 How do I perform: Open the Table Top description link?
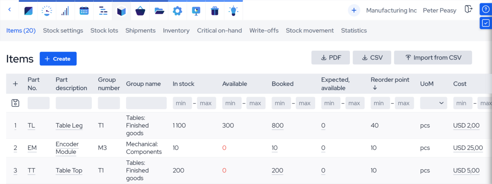69,171
